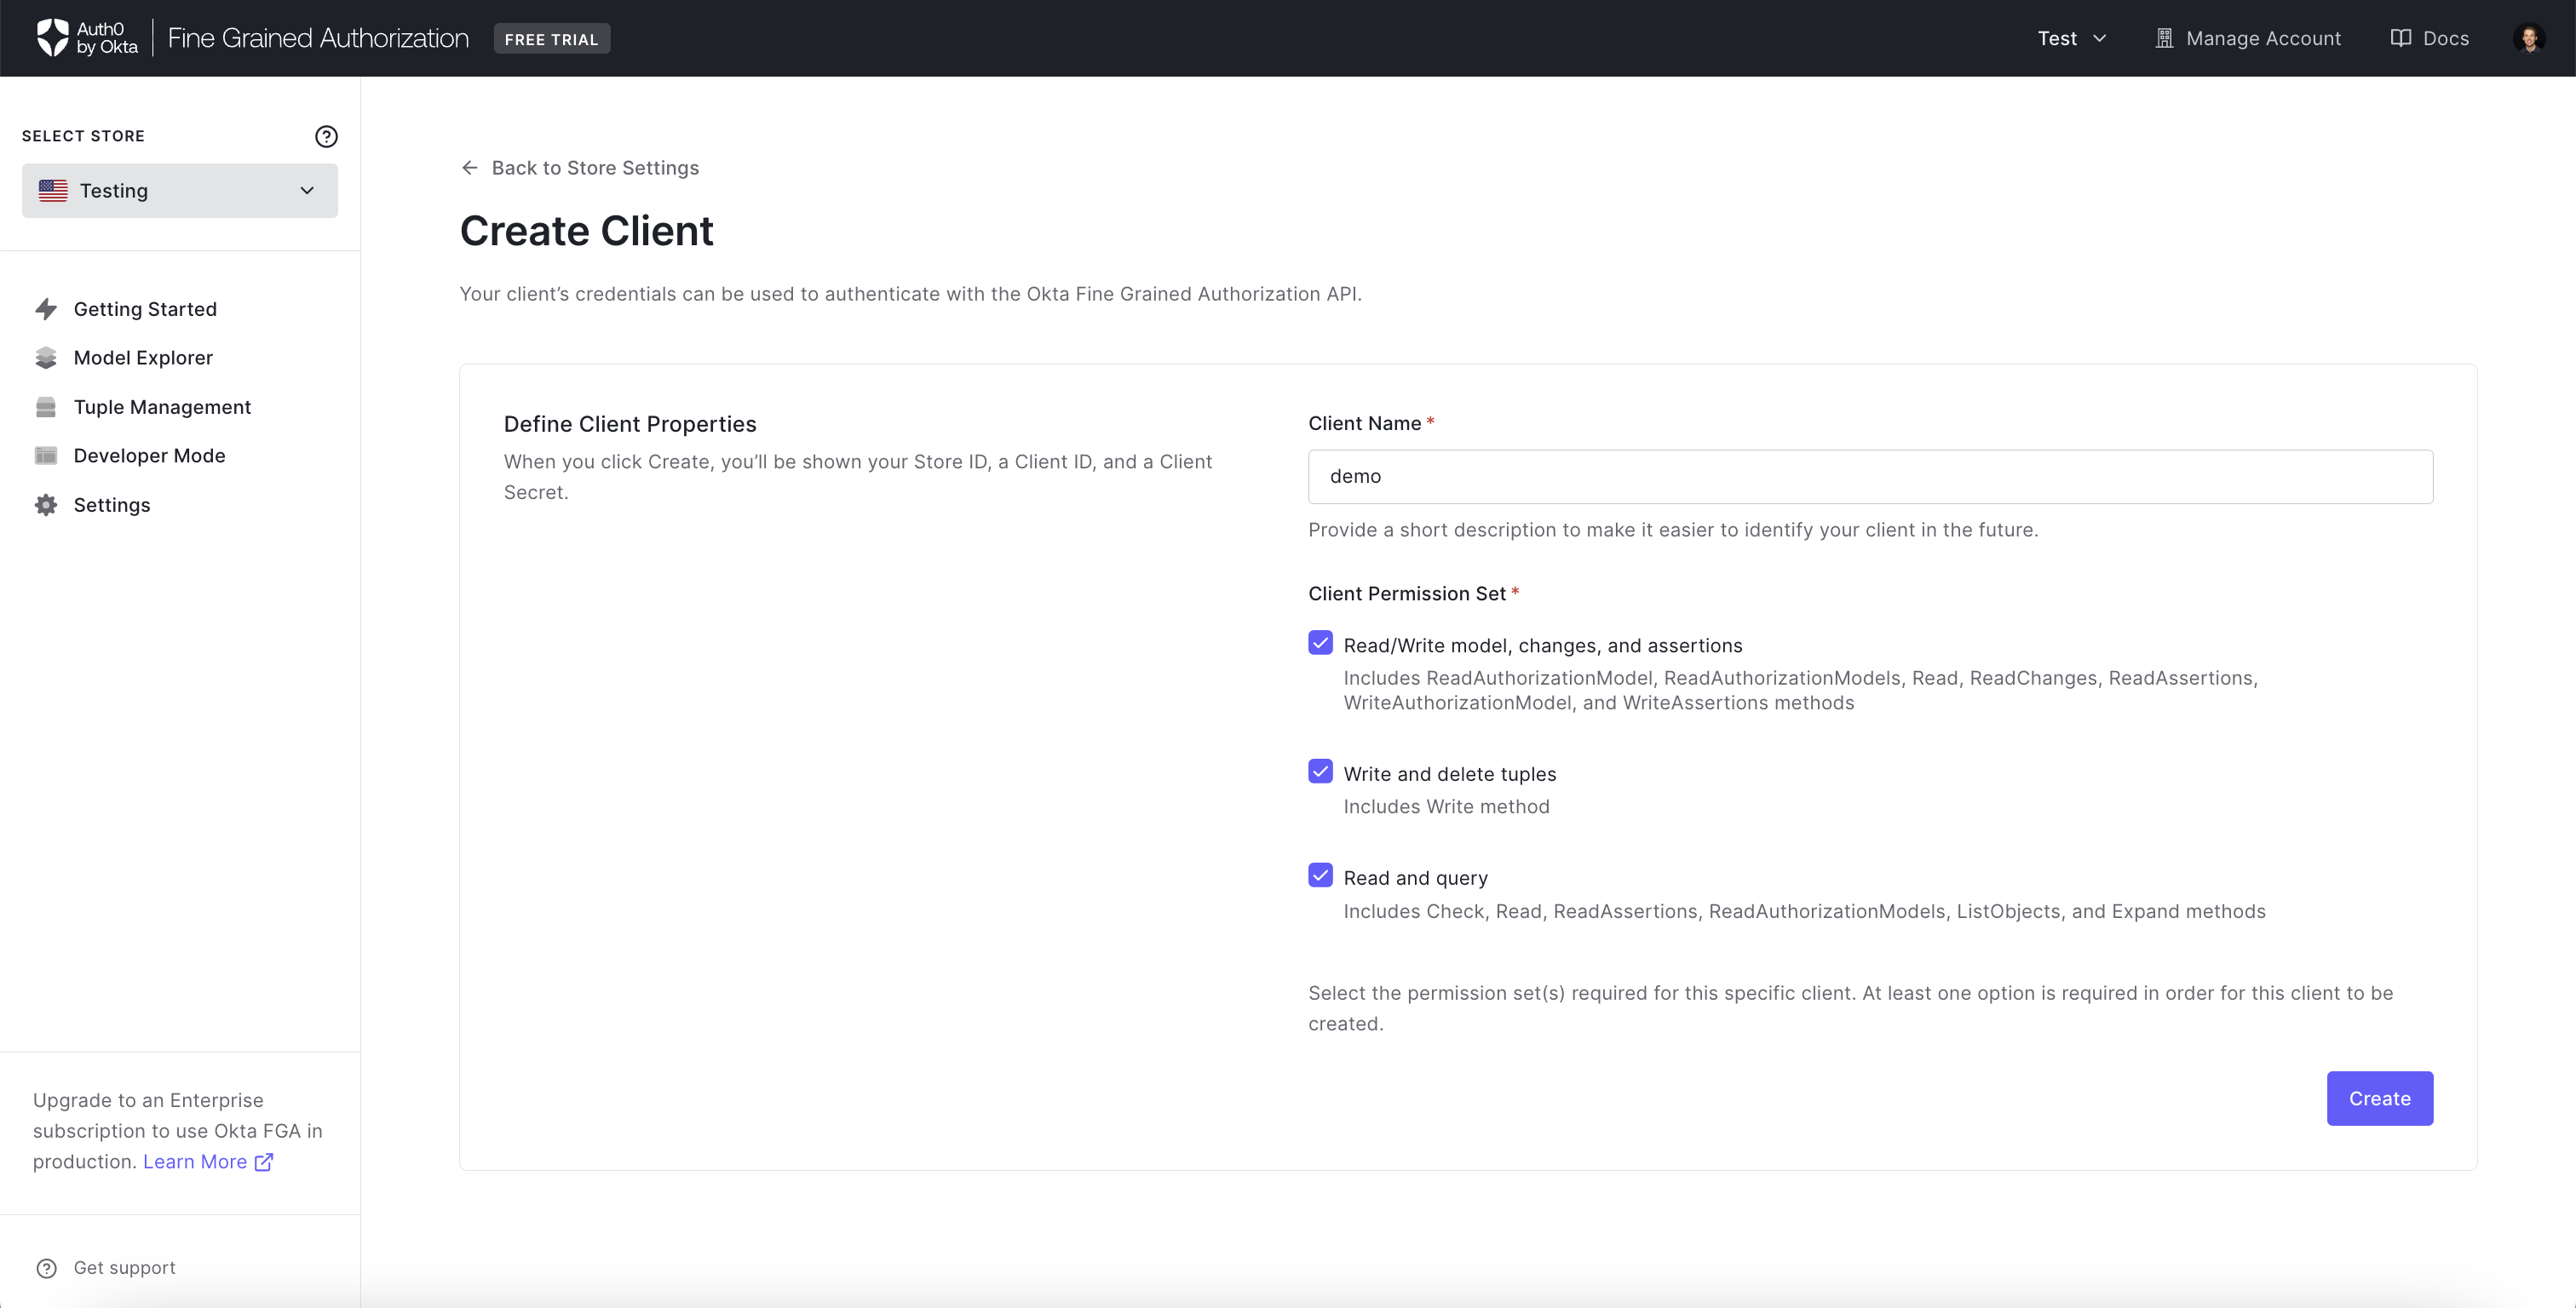Click the back arrow icon
2576x1308 pixels.
click(x=470, y=168)
